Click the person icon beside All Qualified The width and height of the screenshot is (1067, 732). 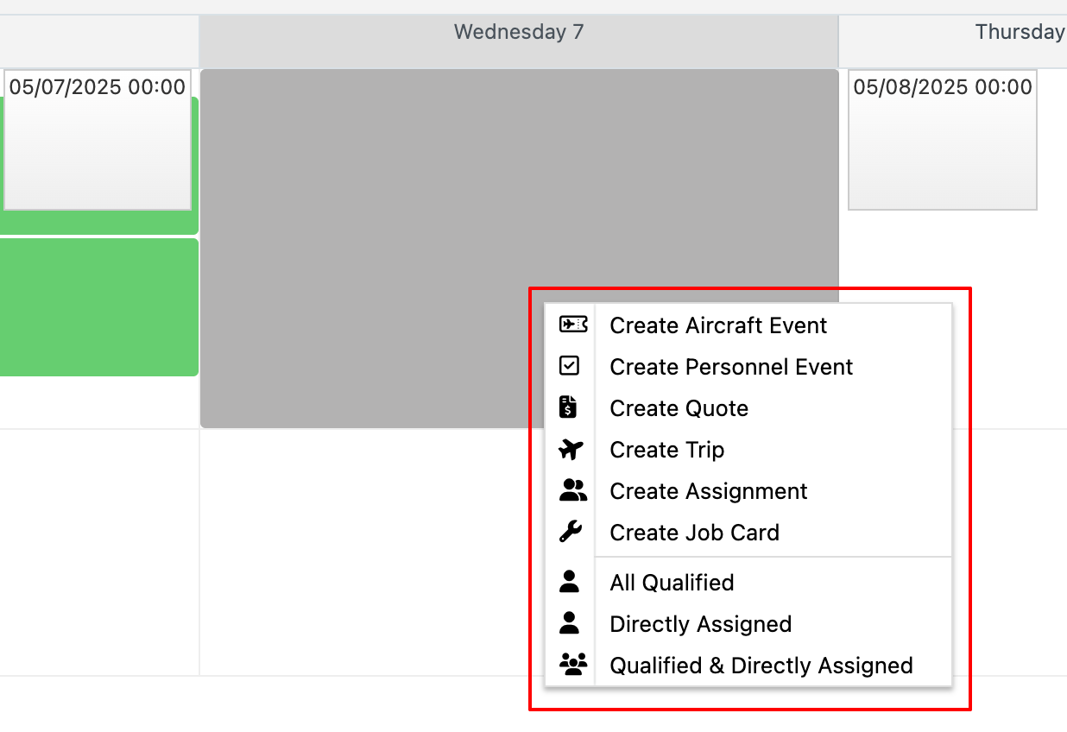tap(569, 582)
